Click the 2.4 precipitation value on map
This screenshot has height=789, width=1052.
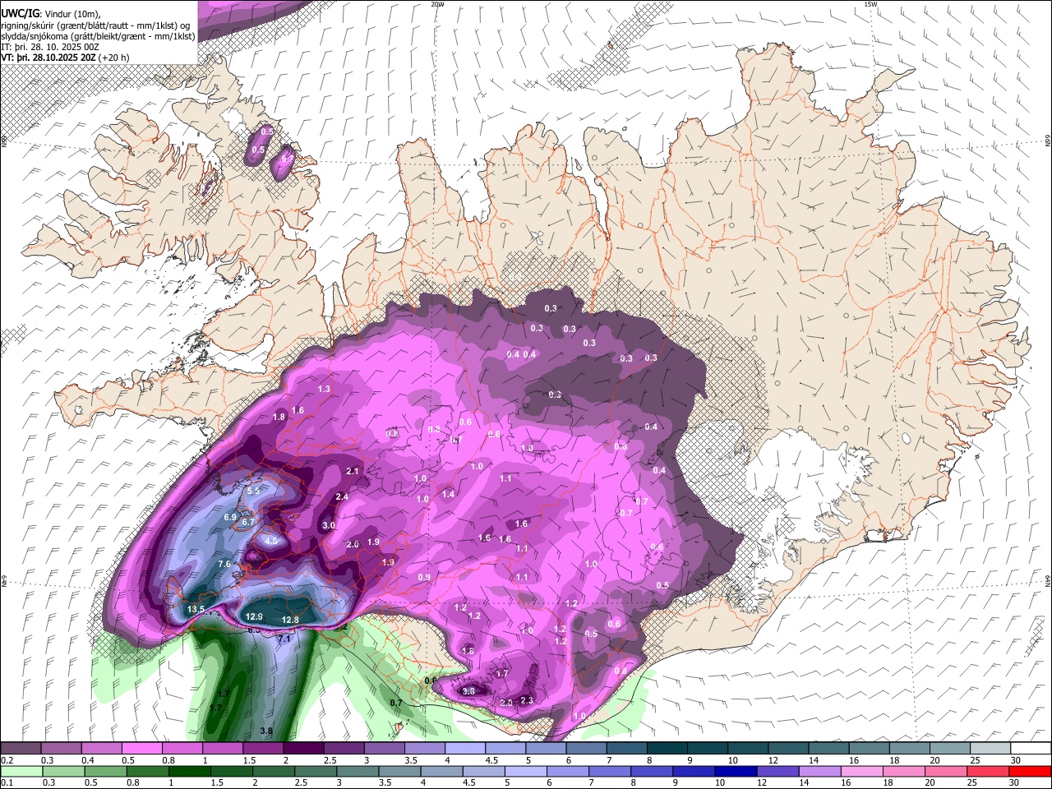pyautogui.click(x=342, y=497)
